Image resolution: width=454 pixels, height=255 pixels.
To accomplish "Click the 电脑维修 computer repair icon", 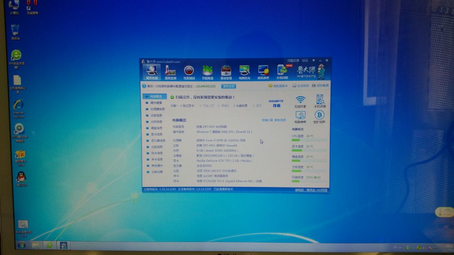I will coord(300,117).
